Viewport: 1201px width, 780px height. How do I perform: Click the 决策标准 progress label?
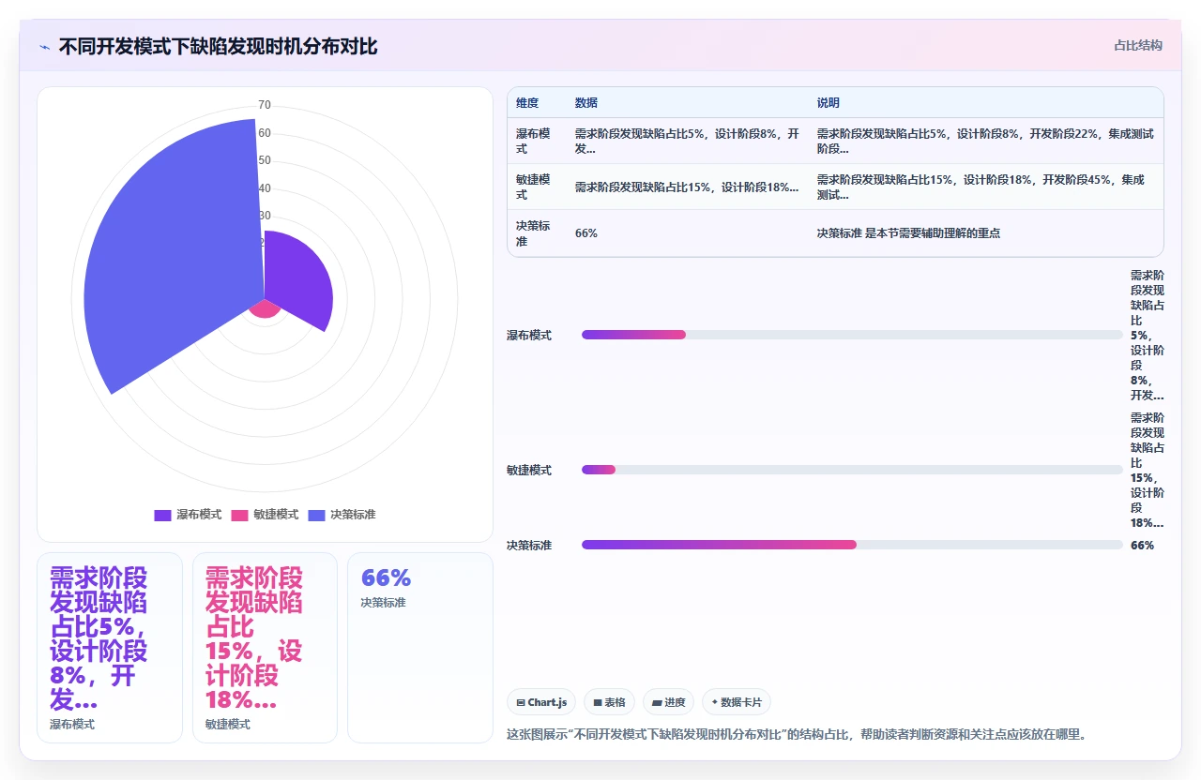pos(529,546)
